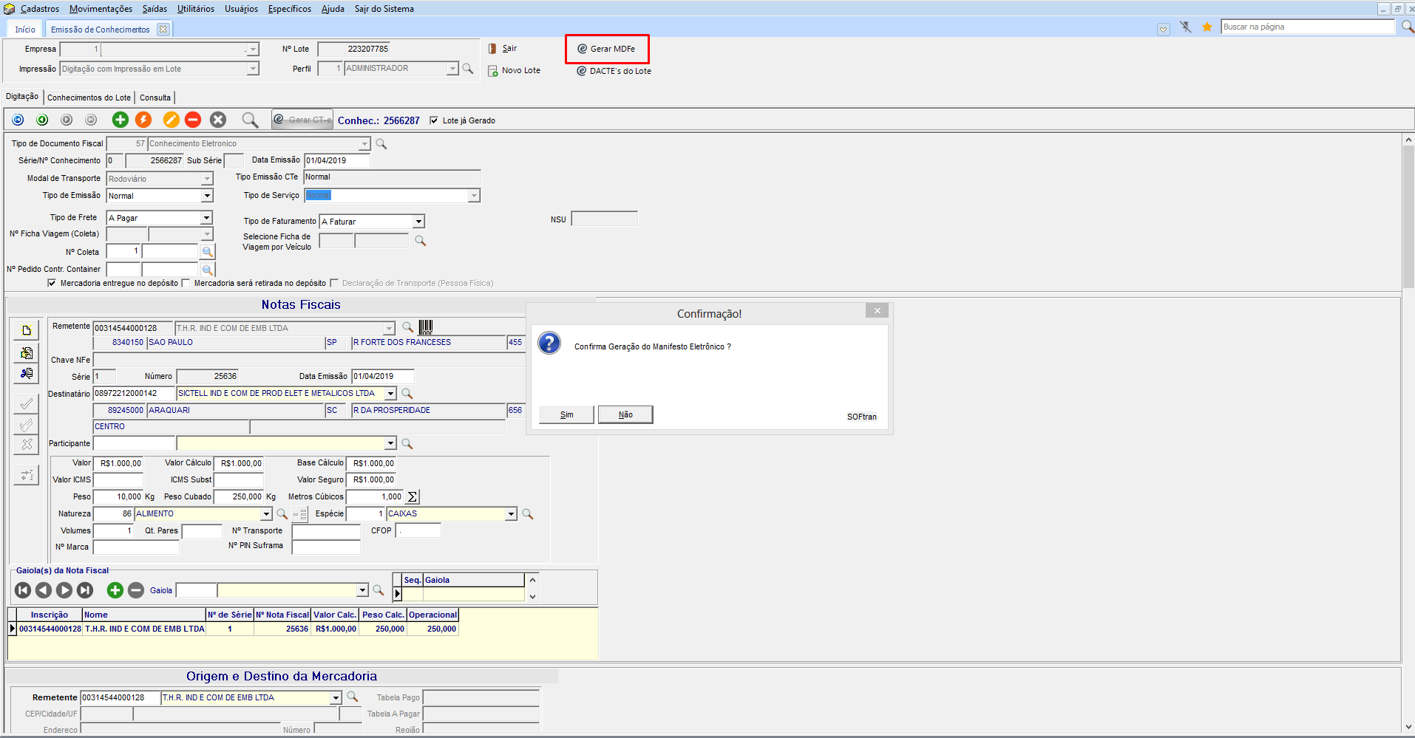The height and width of the screenshot is (738, 1415).
Task: Open the Utilitários menu
Action: (196, 9)
